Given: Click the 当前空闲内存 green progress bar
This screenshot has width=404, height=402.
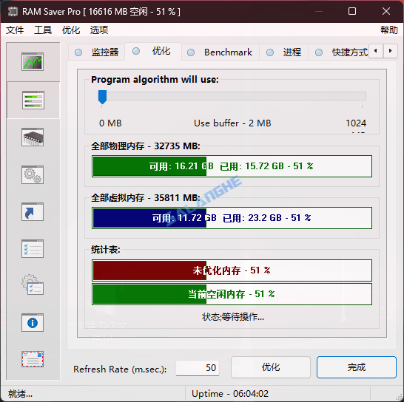Looking at the screenshot, I should (x=232, y=294).
